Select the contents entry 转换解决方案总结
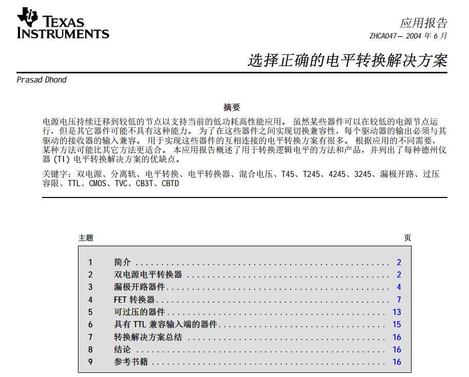The width and height of the screenshot is (469, 377). pyautogui.click(x=148, y=337)
